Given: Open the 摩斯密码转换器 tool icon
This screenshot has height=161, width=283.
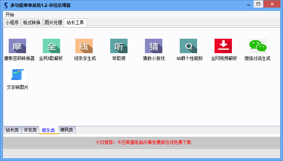Looking at the screenshot, I should [x=17, y=46].
